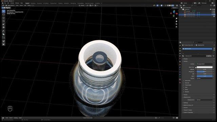Viewport: 217px width, 122px height.
Task: Switch to the Shading workspace tab
Action: click(x=60, y=3)
